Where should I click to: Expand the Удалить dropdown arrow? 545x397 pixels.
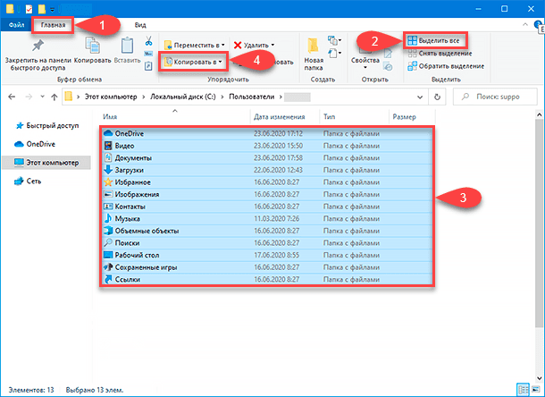click(272, 44)
